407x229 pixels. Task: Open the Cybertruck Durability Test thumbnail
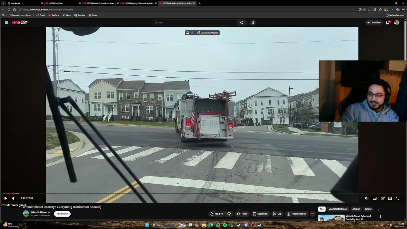tap(331, 218)
